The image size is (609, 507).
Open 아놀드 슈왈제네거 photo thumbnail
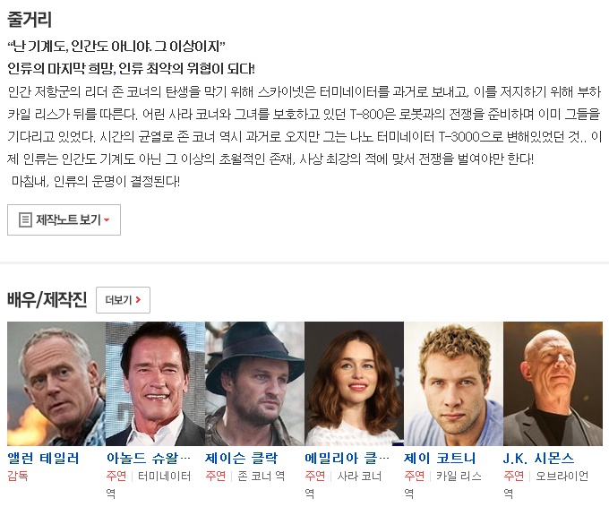coord(155,383)
